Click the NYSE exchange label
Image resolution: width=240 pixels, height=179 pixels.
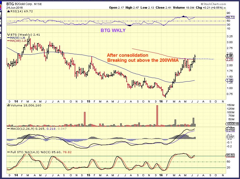point(38,4)
